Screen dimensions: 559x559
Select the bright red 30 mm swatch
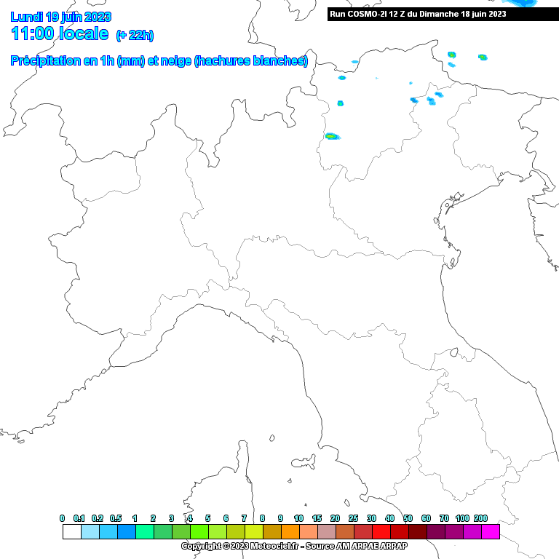tap(381, 531)
